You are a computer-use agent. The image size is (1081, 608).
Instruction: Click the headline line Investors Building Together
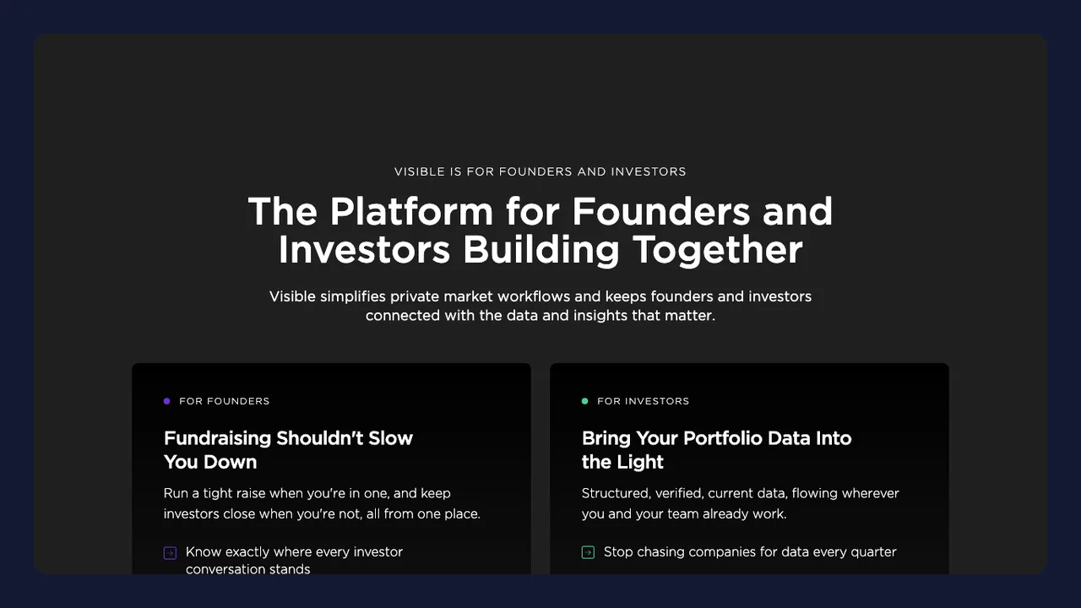click(x=540, y=250)
